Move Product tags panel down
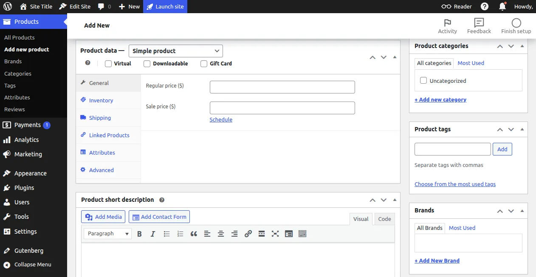 [511, 129]
